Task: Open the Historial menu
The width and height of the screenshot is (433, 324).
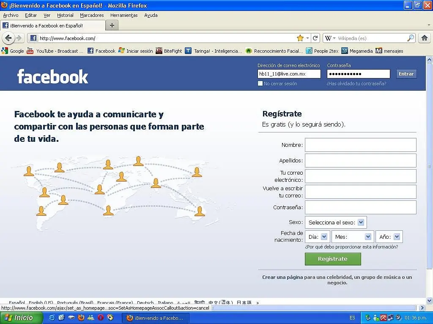Action: coord(65,15)
